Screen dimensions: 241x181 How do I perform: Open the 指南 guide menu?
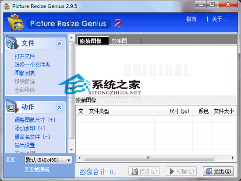pos(191,19)
